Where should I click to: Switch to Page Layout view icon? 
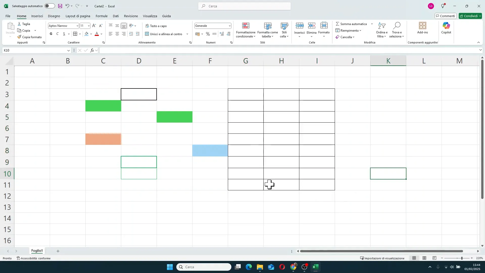424,258
